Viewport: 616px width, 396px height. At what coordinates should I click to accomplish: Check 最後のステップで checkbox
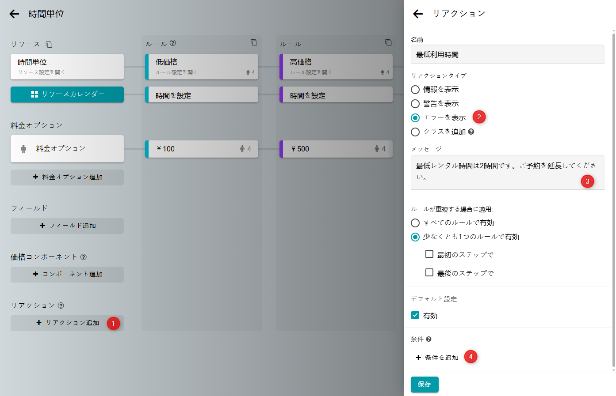pos(429,272)
